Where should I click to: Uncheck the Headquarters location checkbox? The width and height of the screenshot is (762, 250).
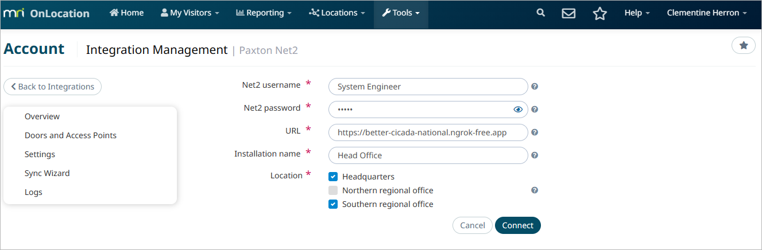333,177
